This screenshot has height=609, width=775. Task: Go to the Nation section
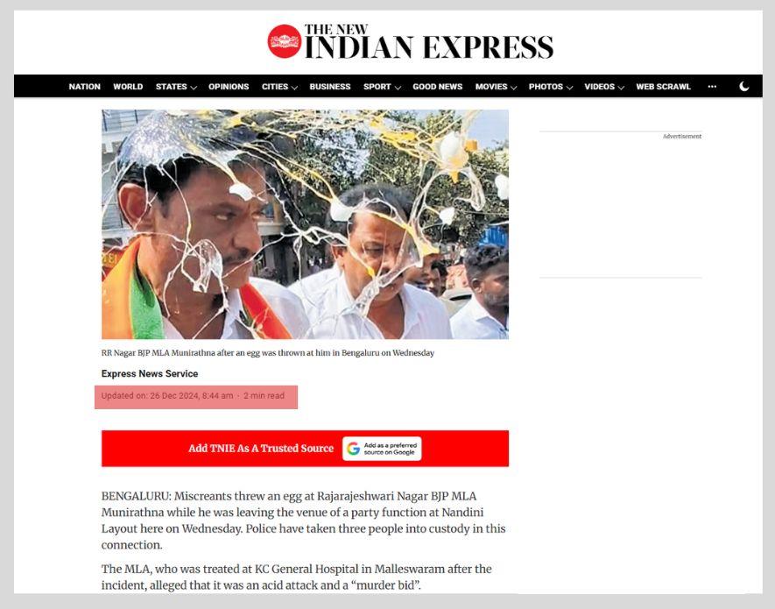[85, 87]
